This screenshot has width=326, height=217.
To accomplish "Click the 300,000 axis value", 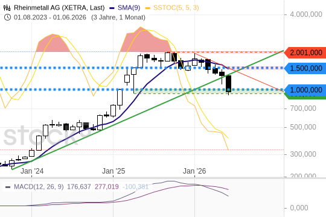I will click(303, 154).
